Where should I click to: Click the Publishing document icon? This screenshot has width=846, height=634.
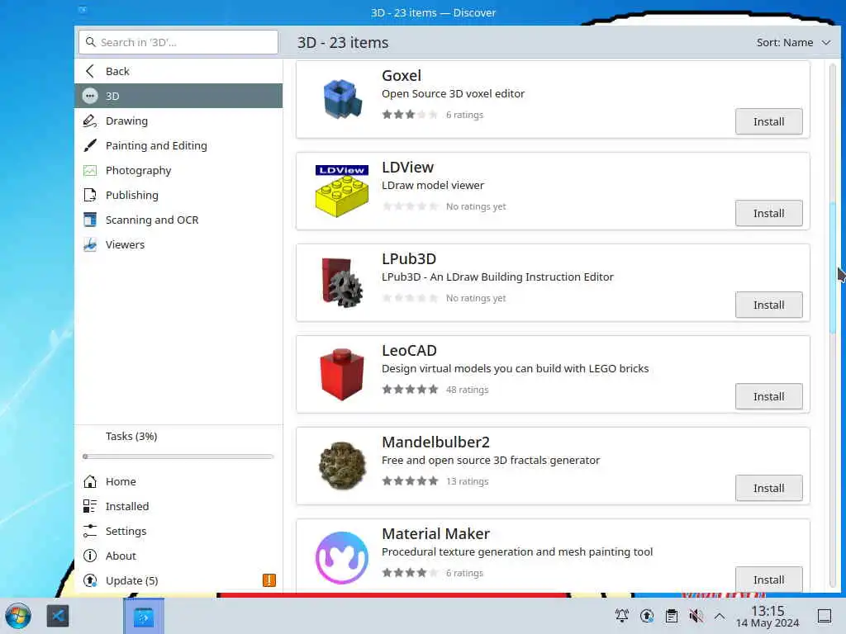click(x=89, y=195)
